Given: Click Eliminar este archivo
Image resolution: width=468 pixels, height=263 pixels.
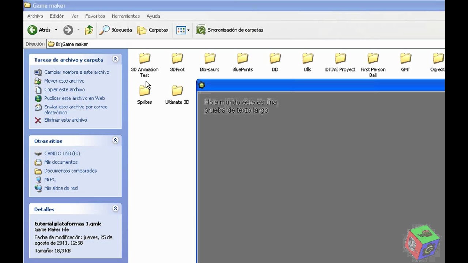Looking at the screenshot, I should (x=65, y=120).
